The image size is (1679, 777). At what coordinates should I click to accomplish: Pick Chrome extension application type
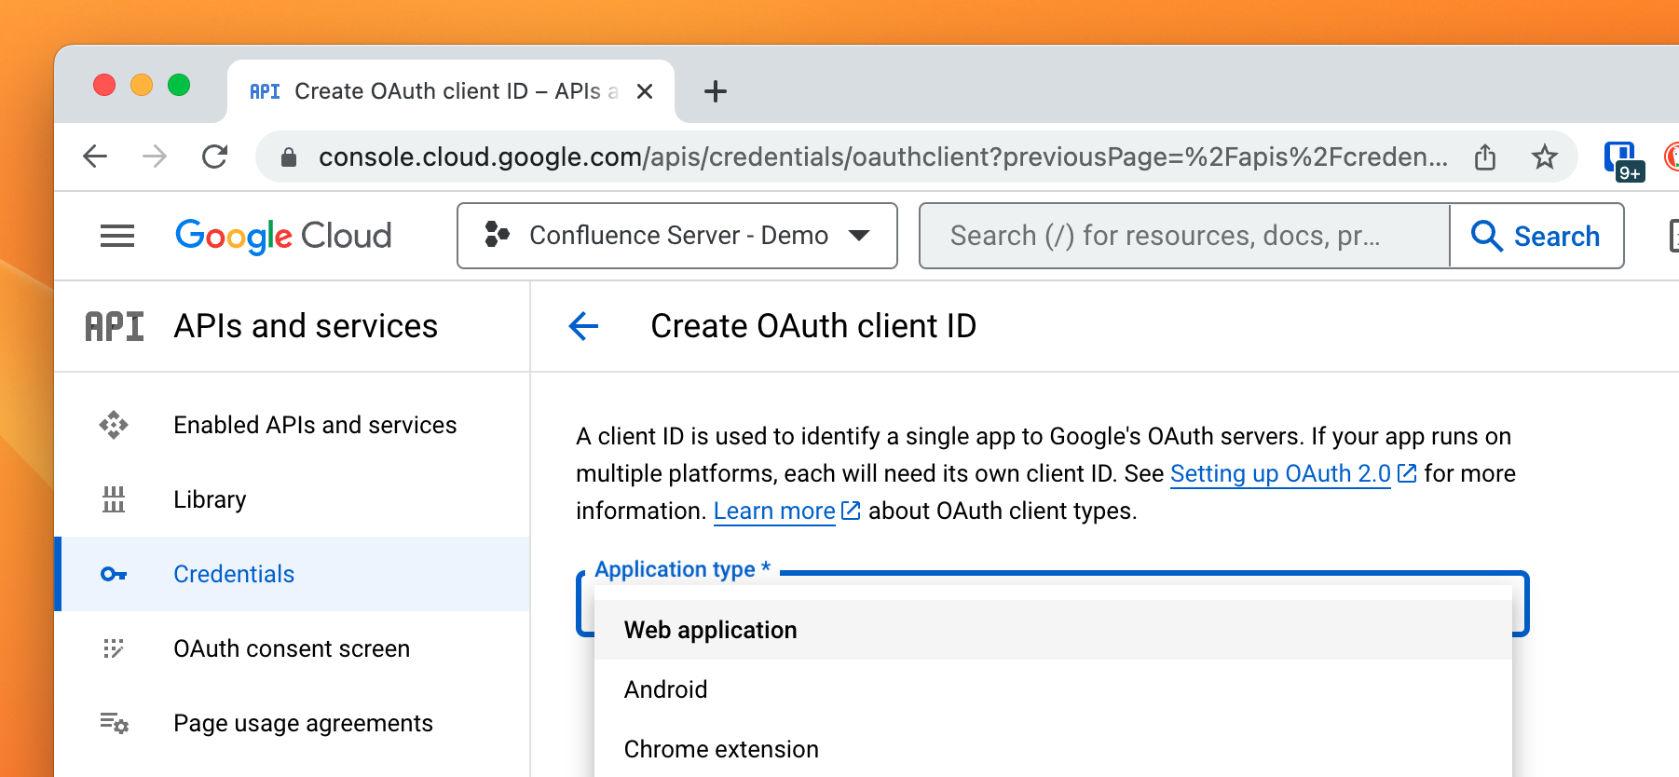point(721,749)
